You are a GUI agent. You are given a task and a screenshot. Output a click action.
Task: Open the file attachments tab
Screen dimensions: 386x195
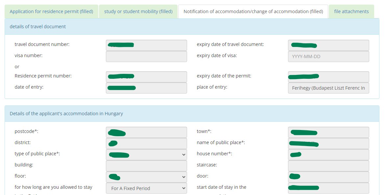point(351,11)
